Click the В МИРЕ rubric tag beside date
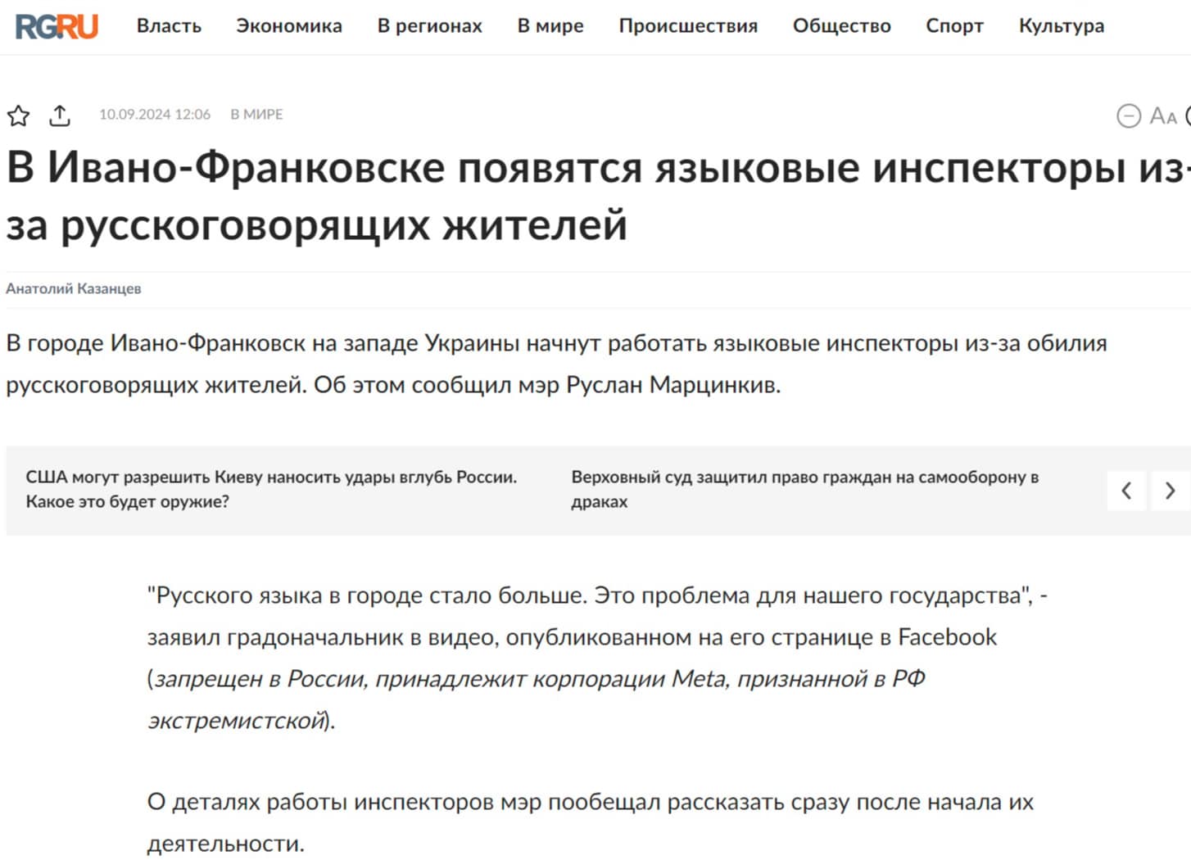The image size is (1191, 860). (256, 115)
